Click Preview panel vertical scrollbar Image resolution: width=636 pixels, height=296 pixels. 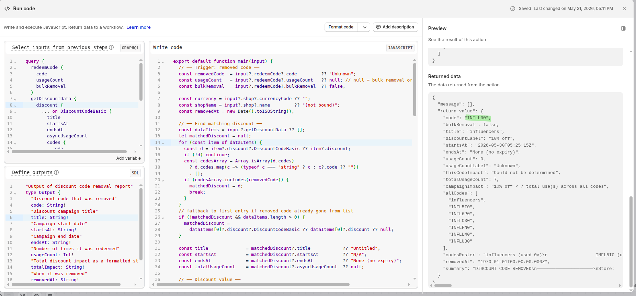coord(631,241)
